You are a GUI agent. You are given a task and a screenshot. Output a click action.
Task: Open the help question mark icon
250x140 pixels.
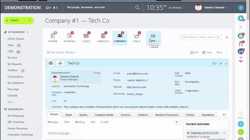(x=241, y=8)
